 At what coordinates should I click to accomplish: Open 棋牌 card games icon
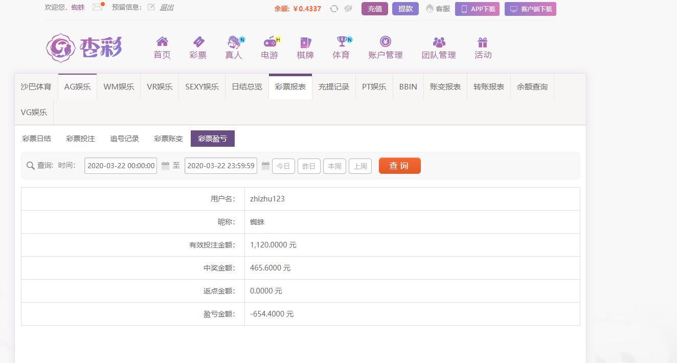click(x=305, y=42)
